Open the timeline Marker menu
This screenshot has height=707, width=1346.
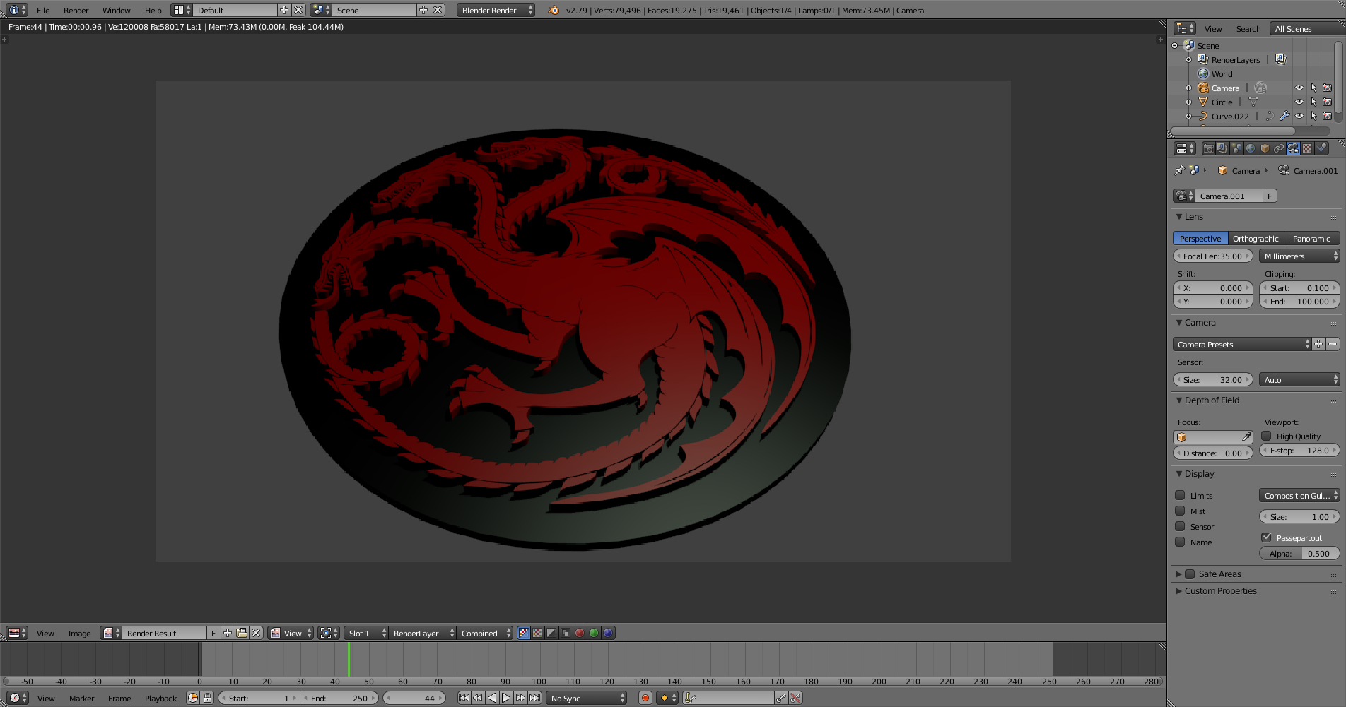[81, 698]
